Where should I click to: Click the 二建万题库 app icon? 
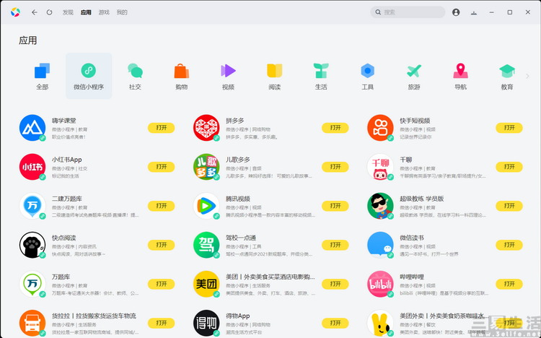point(32,206)
